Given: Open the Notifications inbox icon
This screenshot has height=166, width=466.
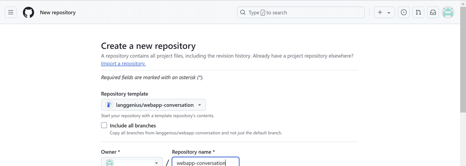Looking at the screenshot, I should pyautogui.click(x=433, y=12).
